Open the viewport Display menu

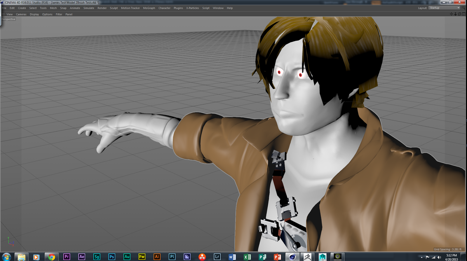coord(34,14)
